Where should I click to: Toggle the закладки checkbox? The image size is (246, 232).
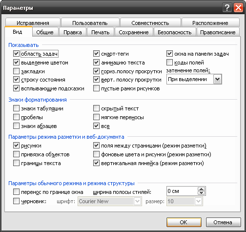16,71
